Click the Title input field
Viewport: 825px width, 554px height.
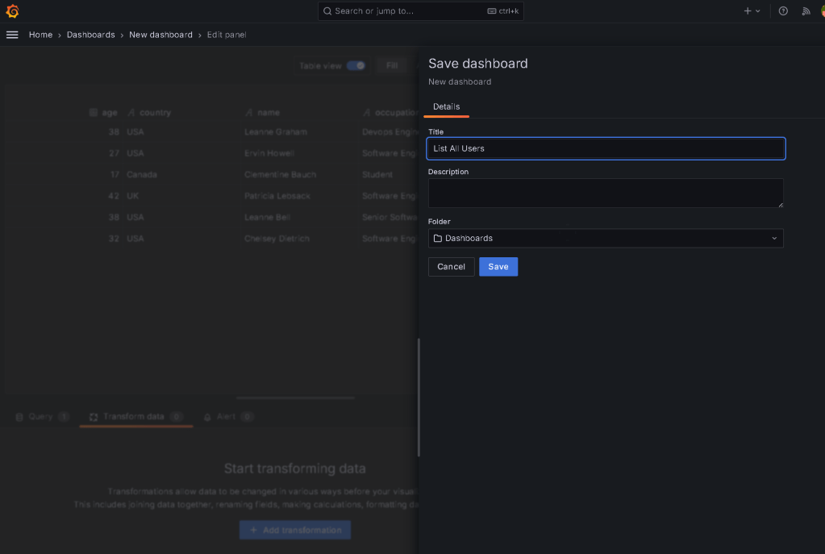click(x=606, y=148)
